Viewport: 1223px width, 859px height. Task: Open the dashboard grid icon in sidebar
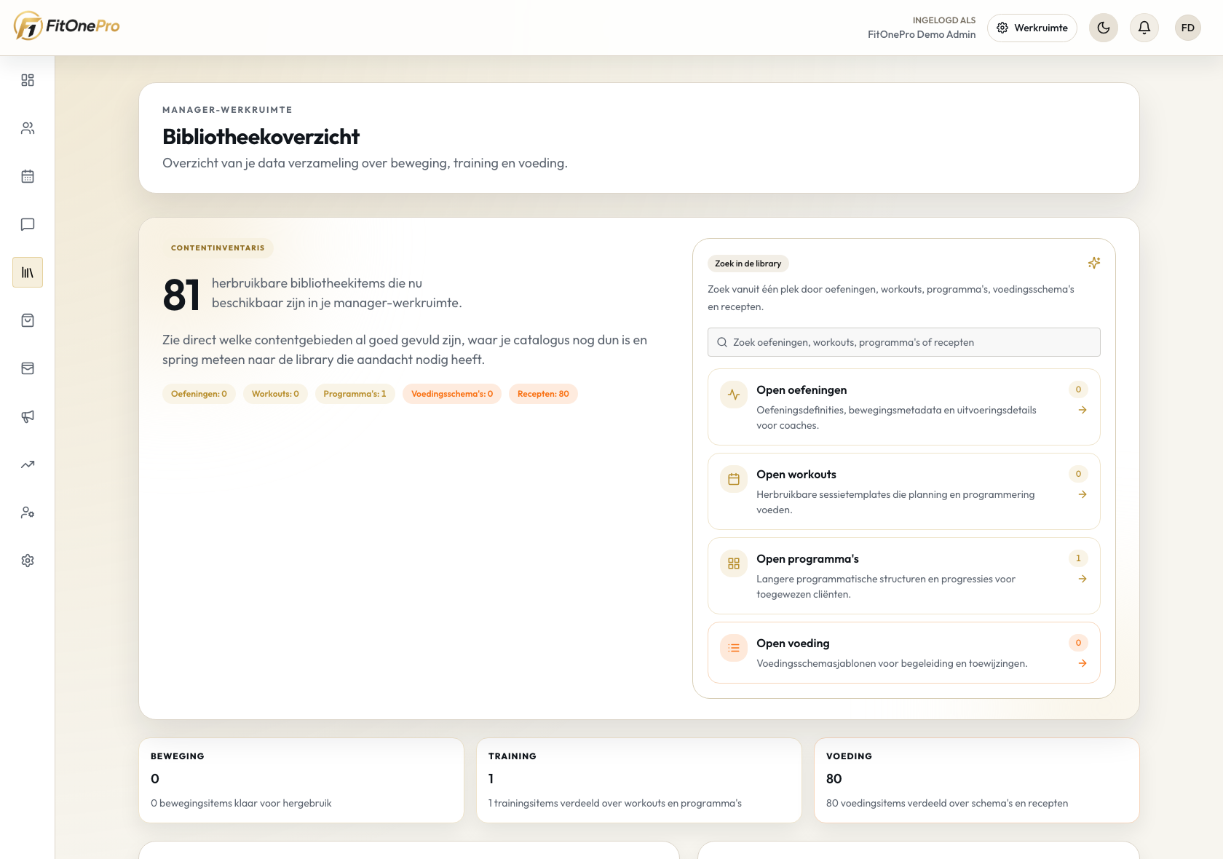pyautogui.click(x=28, y=80)
